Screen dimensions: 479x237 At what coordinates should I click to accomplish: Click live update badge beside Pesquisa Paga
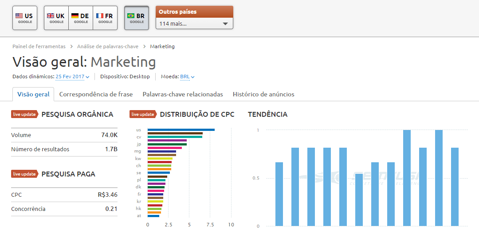coord(24,174)
